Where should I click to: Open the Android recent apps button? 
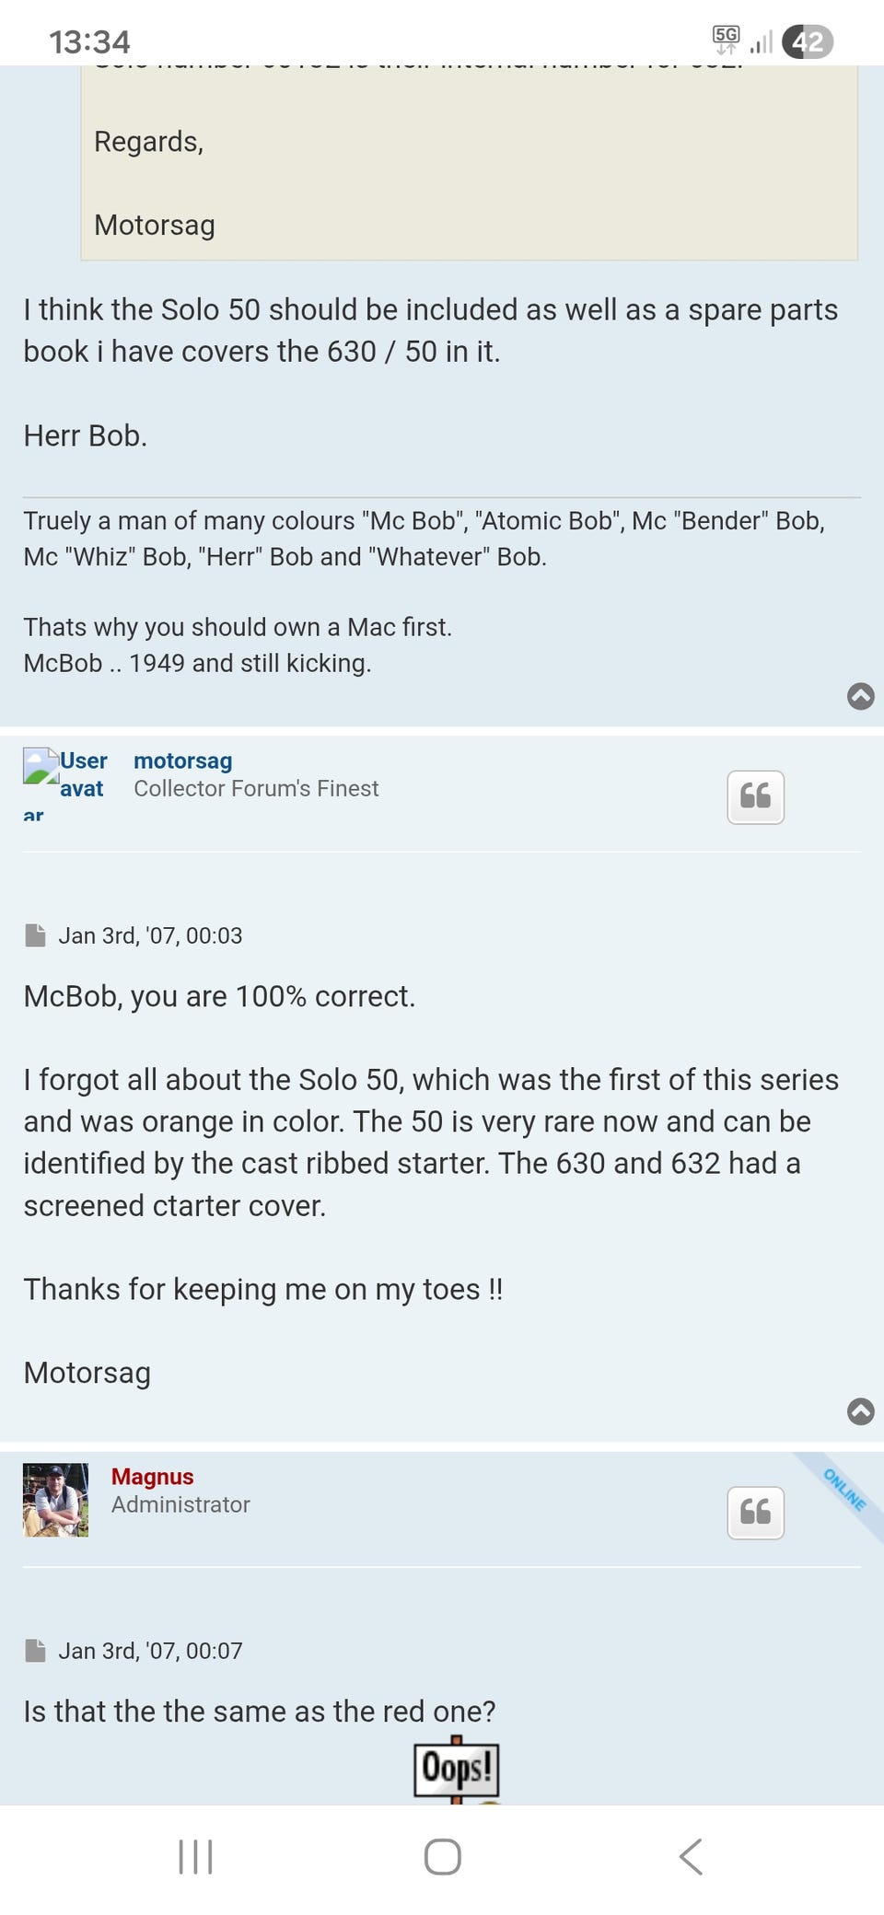[x=195, y=1856]
